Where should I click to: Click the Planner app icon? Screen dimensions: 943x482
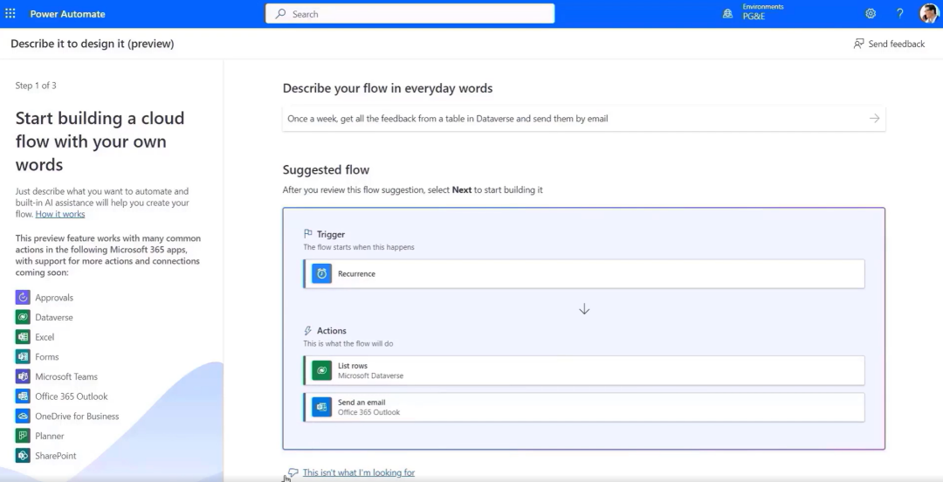pyautogui.click(x=23, y=436)
